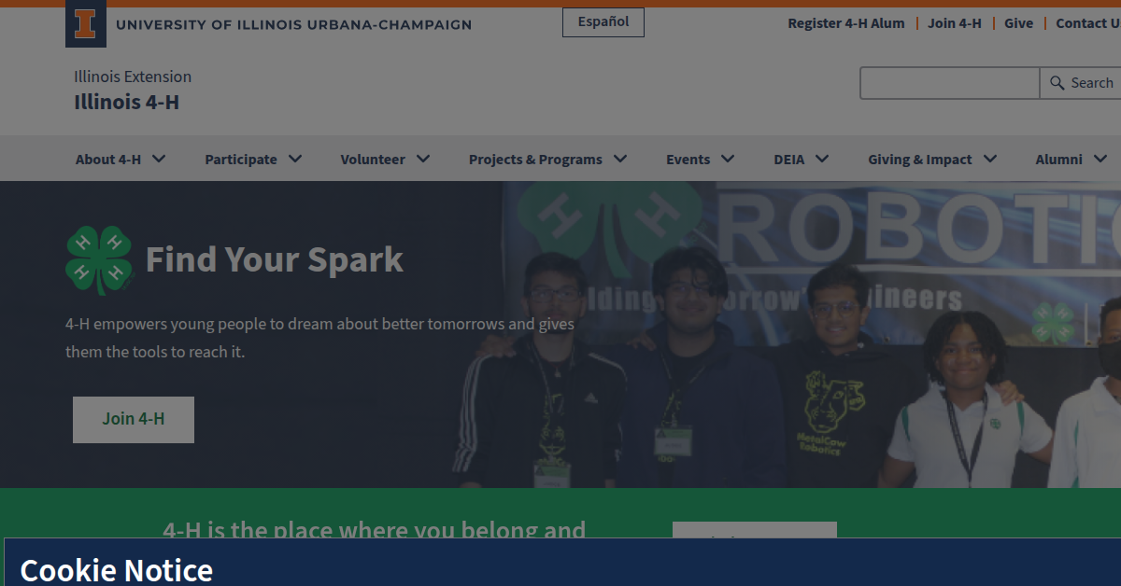Open the Events menu chevron
The width and height of the screenshot is (1121, 586).
728,159
